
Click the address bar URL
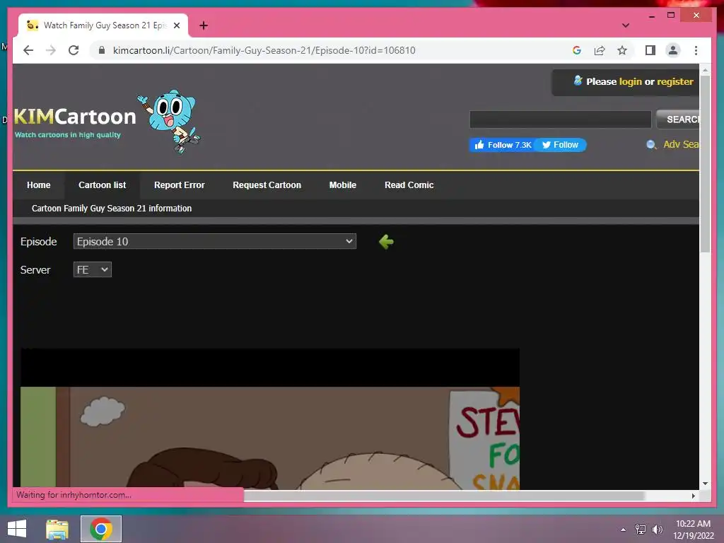[x=264, y=50]
